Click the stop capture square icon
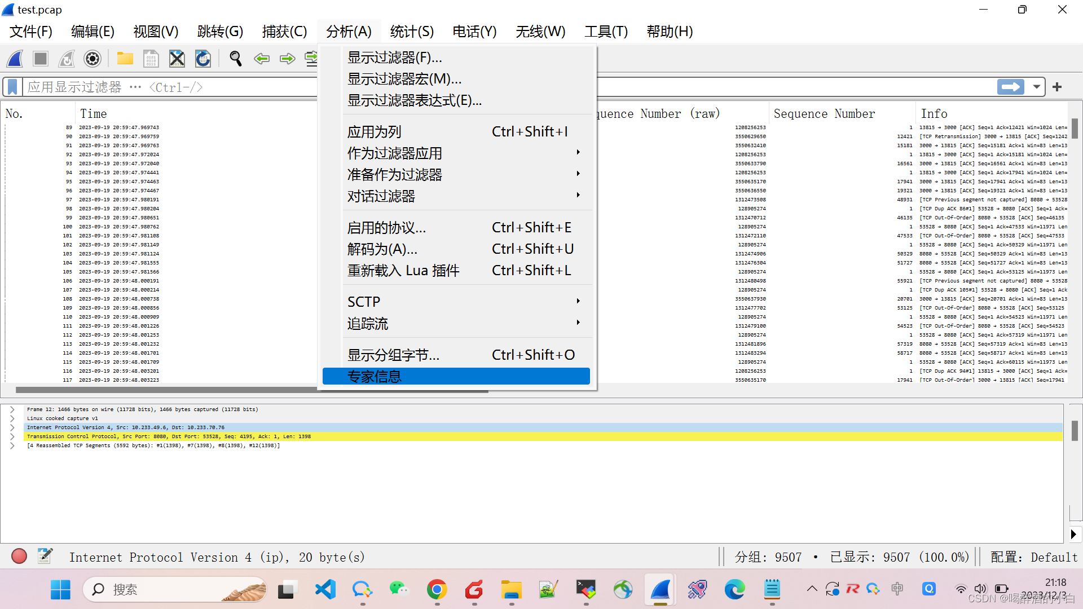The image size is (1083, 609). pyautogui.click(x=41, y=59)
